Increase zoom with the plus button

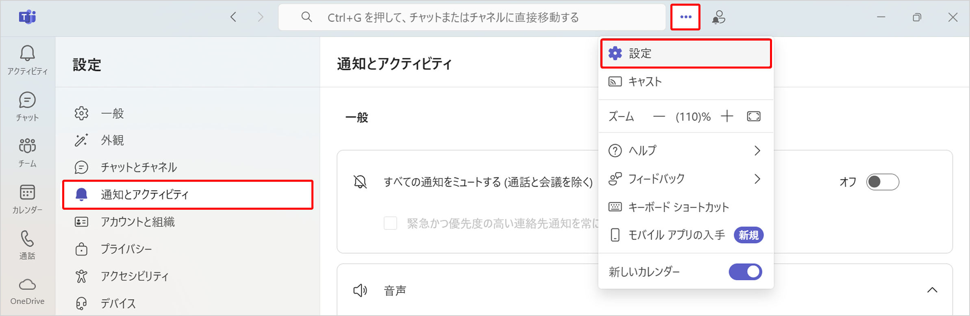click(727, 117)
